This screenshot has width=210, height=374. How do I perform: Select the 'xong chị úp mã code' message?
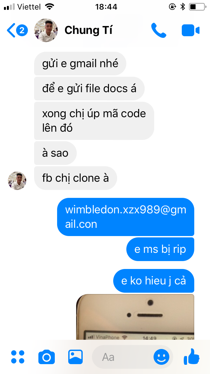coord(94,121)
